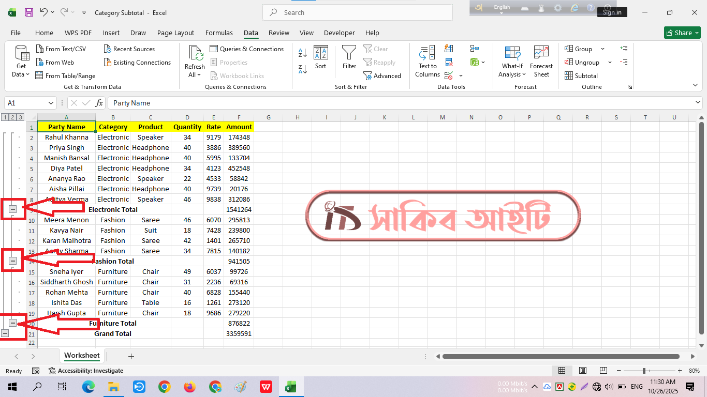This screenshot has height=397, width=707.
Task: Collapse the Electronic Total group
Action: click(13, 209)
